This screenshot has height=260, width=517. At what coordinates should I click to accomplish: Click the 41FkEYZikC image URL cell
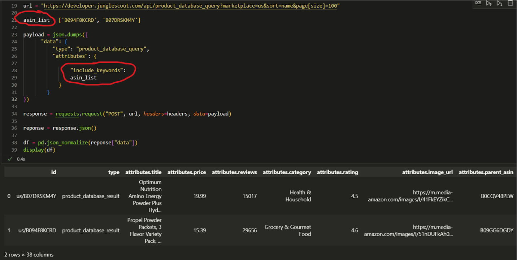pyautogui.click(x=410, y=196)
